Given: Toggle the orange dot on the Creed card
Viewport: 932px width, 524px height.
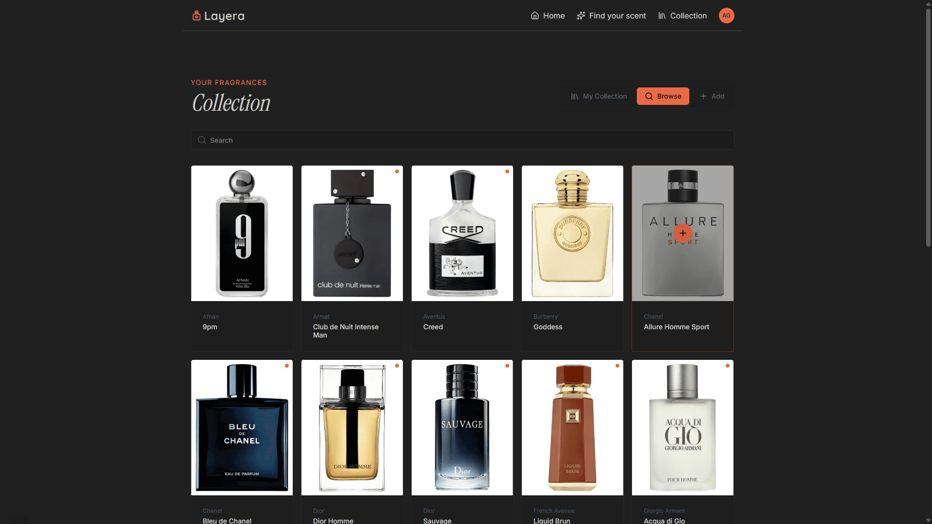Looking at the screenshot, I should (507, 171).
